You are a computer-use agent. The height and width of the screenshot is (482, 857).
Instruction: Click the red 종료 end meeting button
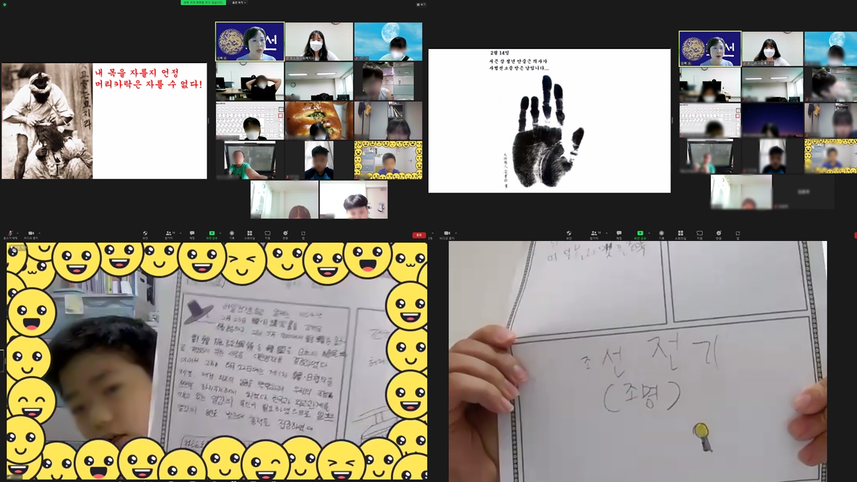click(419, 235)
